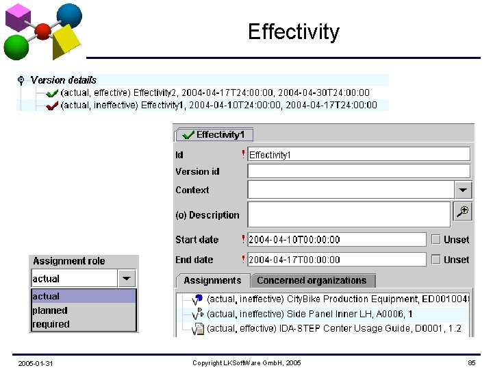This screenshot has width=493, height=370.
Task: Select the Effectivity1 ineffective tree row
Action: pos(219,105)
